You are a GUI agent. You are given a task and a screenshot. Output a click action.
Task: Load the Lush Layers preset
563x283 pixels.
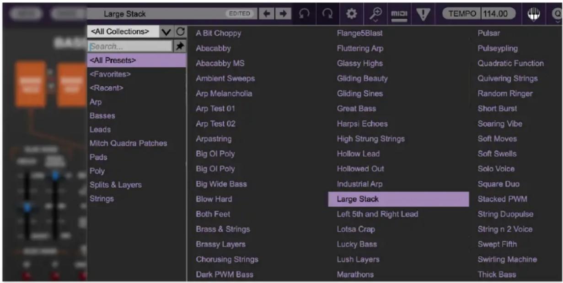tap(358, 259)
